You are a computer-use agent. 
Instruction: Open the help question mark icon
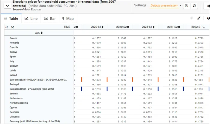tap(208, 18)
